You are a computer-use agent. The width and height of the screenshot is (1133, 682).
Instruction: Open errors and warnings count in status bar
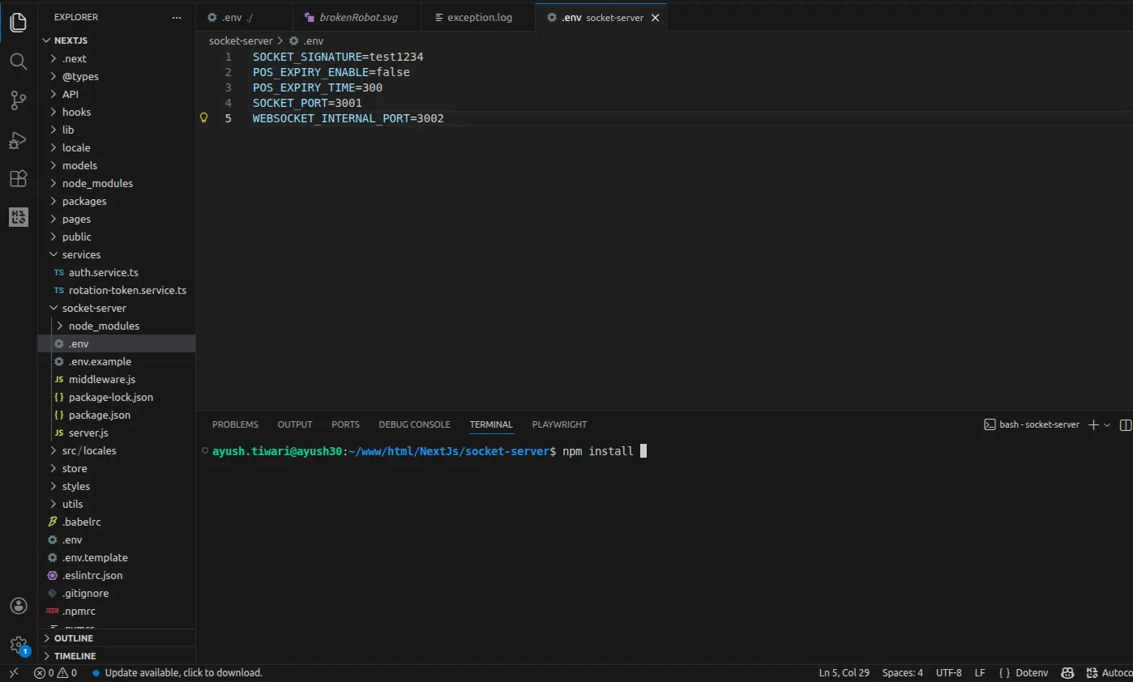55,673
